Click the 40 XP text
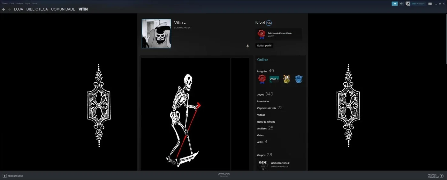The width and height of the screenshot is (447, 180). click(x=270, y=36)
